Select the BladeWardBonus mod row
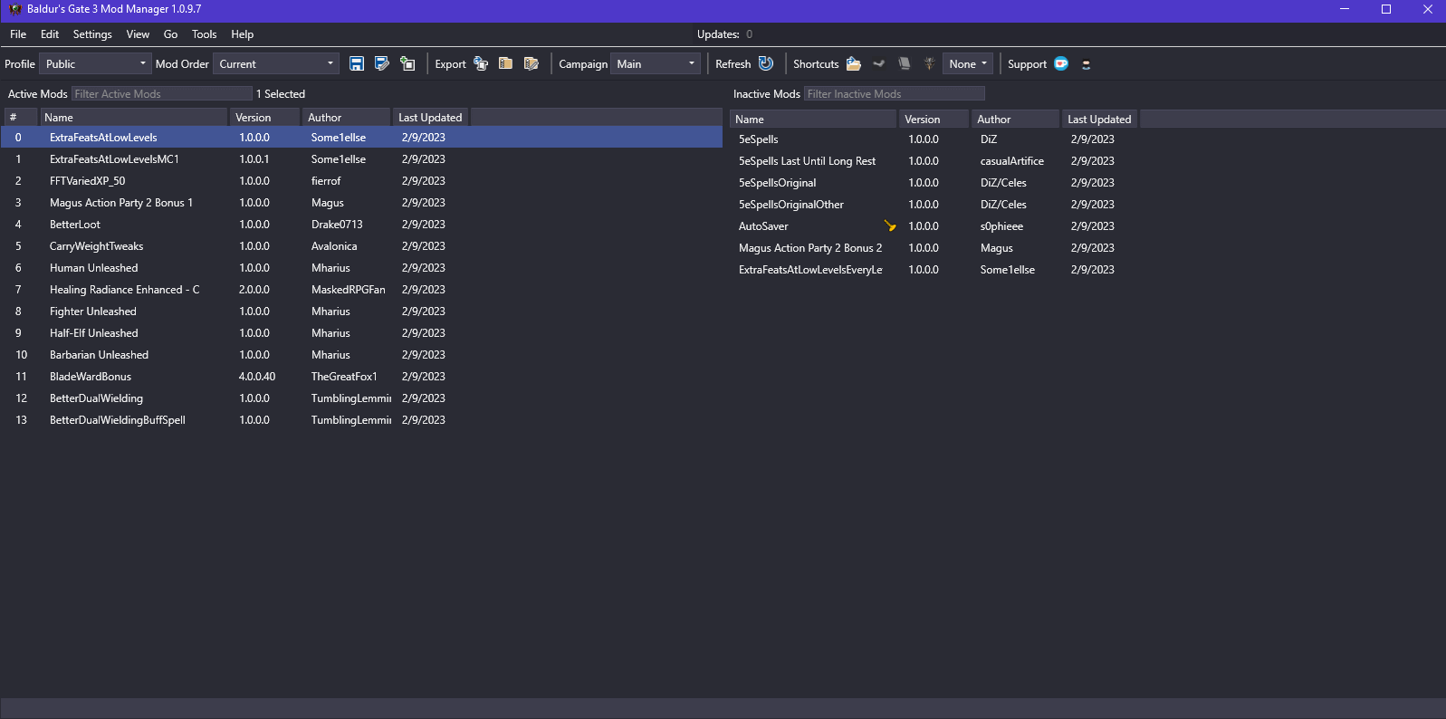This screenshot has height=719, width=1446. 361,376
